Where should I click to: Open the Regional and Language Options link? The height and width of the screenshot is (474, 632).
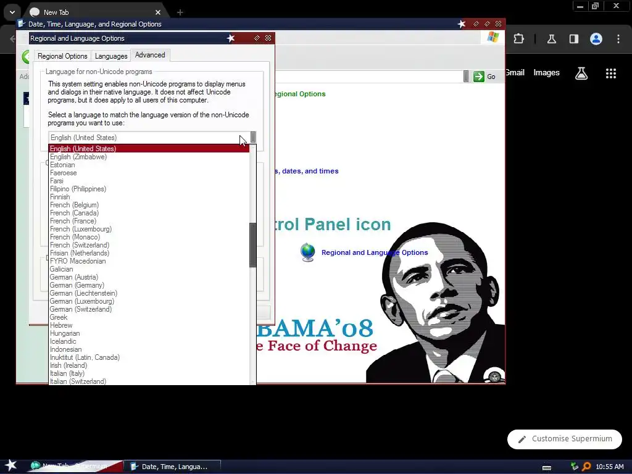[375, 252]
